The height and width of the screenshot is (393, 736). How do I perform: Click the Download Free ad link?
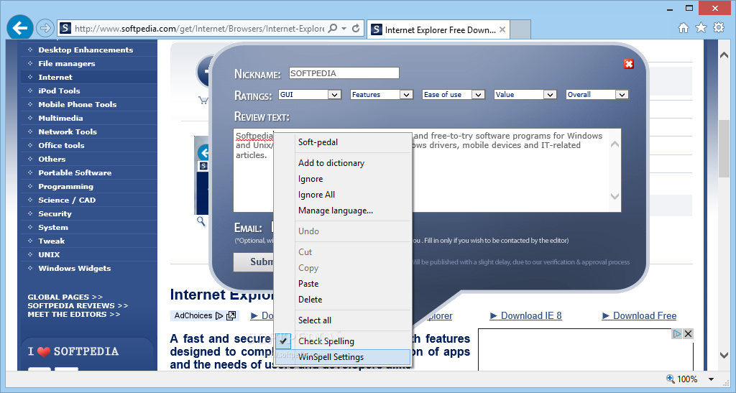639,315
